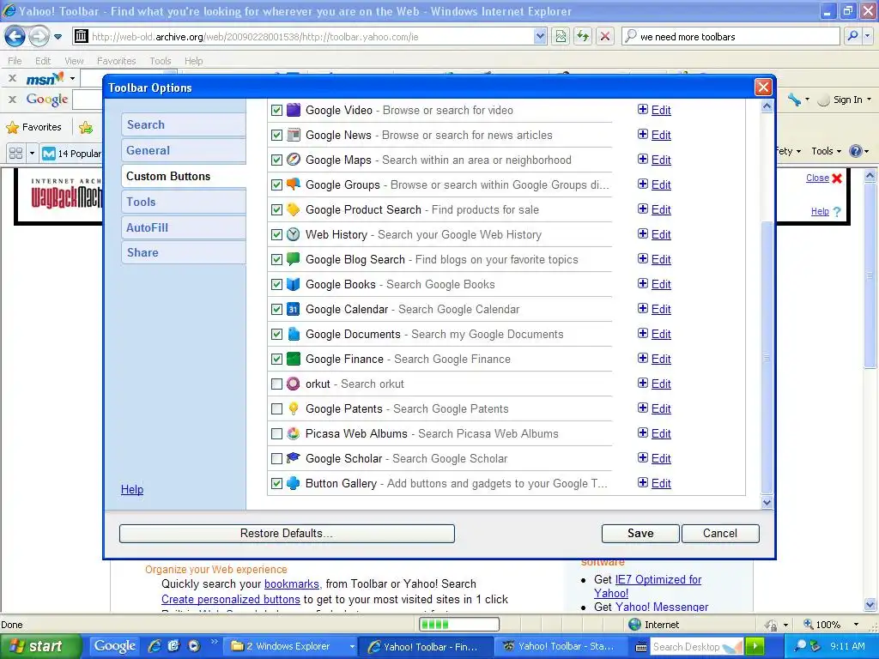This screenshot has height=659, width=879.
Task: Click the Google Video button icon
Action: [294, 110]
